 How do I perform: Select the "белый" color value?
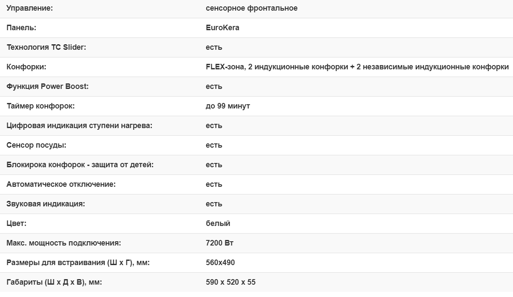[218, 223]
